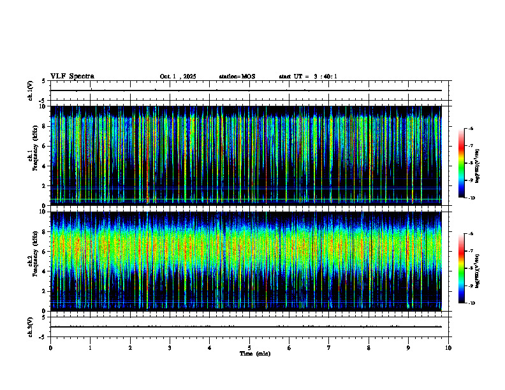Click the "6" kHz tick on ch.2 axis

click(x=45, y=252)
